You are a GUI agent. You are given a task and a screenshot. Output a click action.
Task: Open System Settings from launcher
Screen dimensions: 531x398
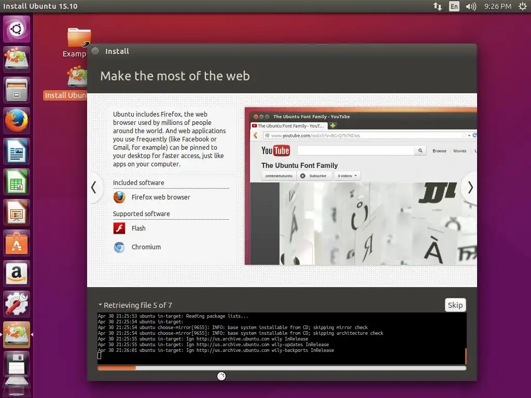16,304
